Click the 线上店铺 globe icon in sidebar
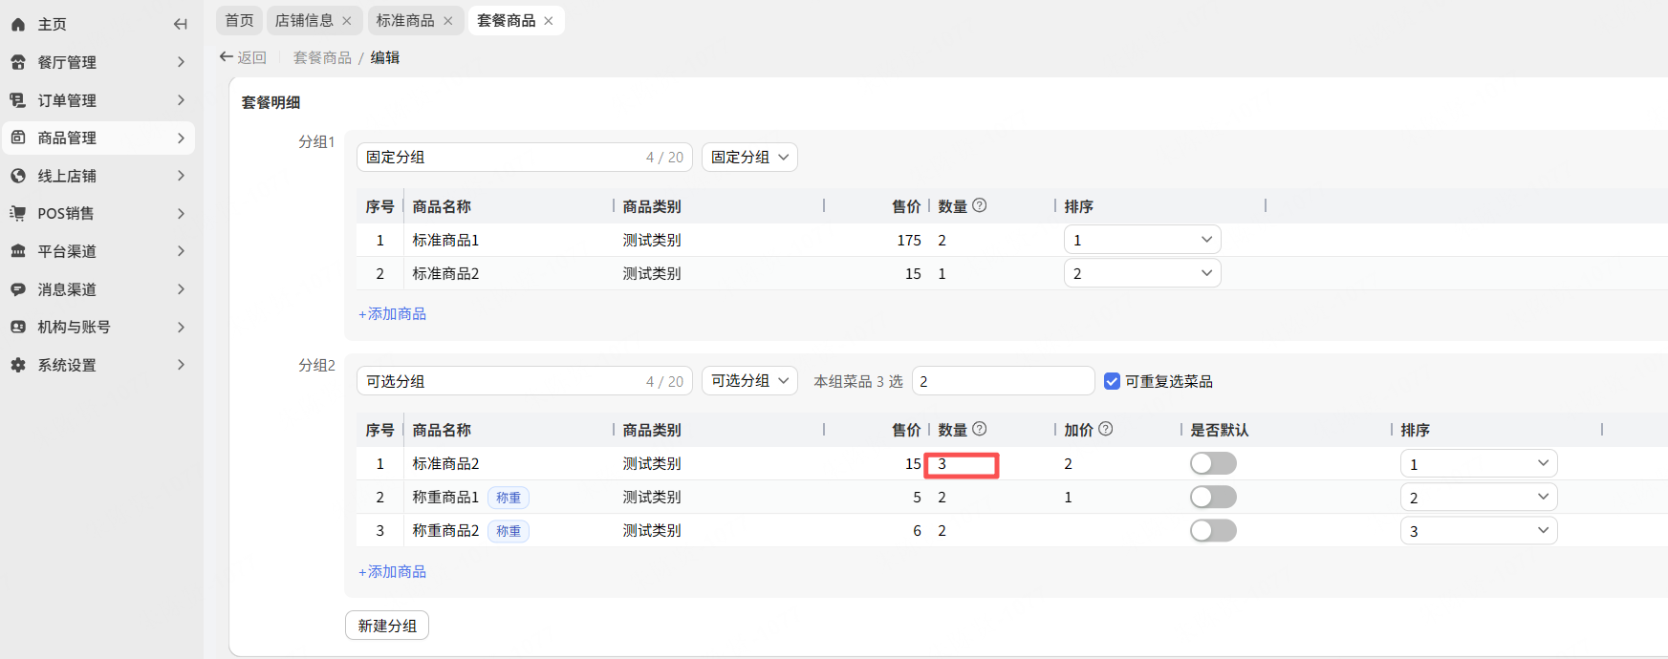 pyautogui.click(x=18, y=176)
